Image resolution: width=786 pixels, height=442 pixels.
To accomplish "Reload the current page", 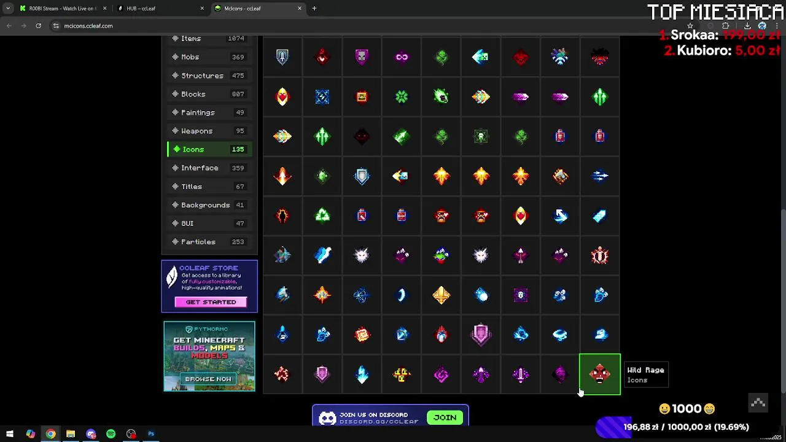I will pyautogui.click(x=38, y=26).
